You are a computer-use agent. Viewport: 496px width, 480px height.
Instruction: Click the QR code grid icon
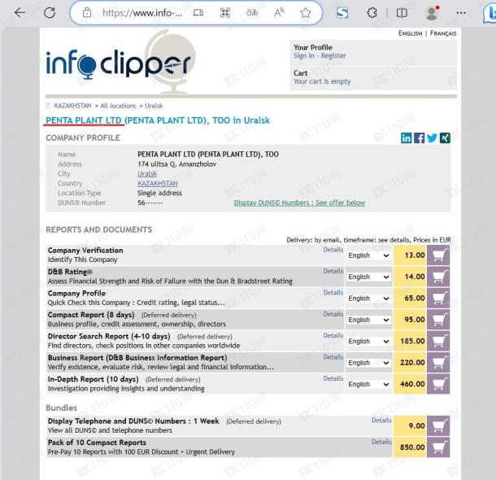coord(225,13)
